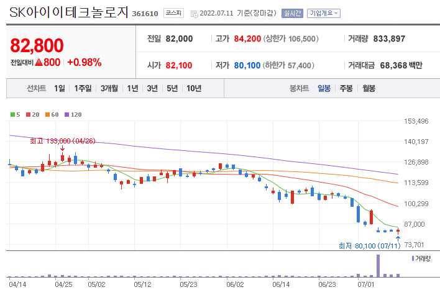Screen dimensions: 440x290
Task: Click the purple 120-day moving average swatch
Action: [66, 114]
